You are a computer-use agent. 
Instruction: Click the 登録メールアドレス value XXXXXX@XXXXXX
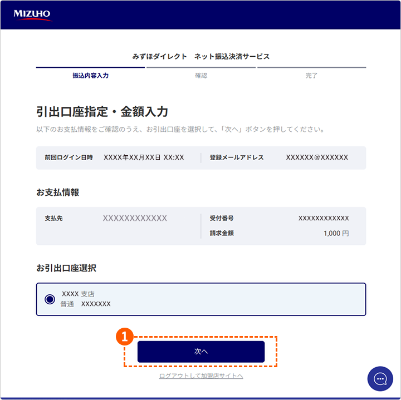pos(317,157)
